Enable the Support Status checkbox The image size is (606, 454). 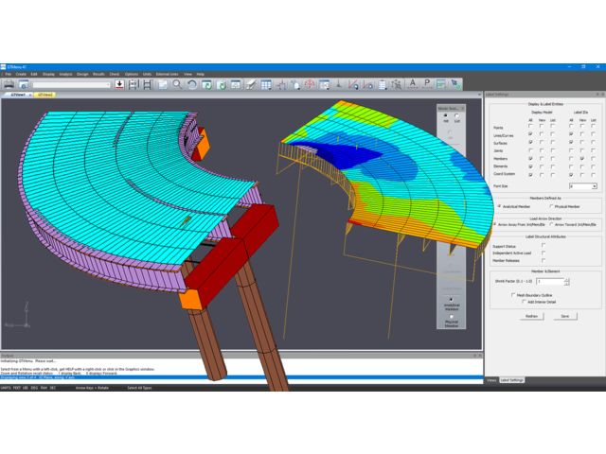click(543, 245)
